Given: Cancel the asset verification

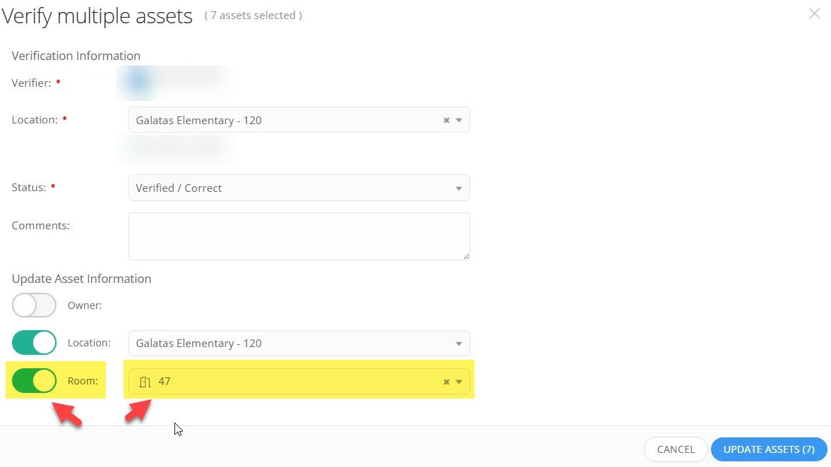Looking at the screenshot, I should tap(675, 449).
